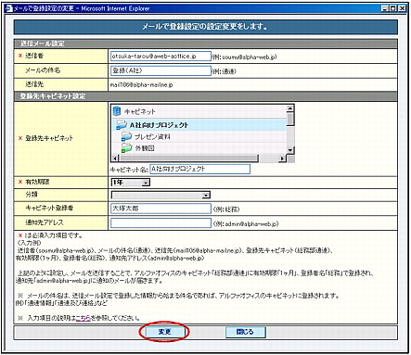This screenshot has height=355, width=411.
Task: Click the cabinet tree scroll-up arrow
Action: click(x=290, y=108)
